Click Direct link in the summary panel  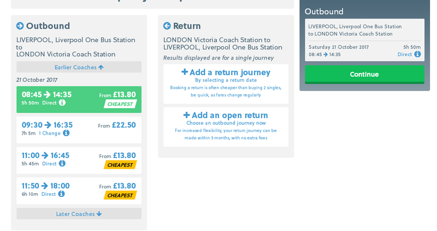404,54
